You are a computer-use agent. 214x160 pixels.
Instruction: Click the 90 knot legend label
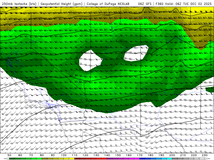[x=53, y=155]
